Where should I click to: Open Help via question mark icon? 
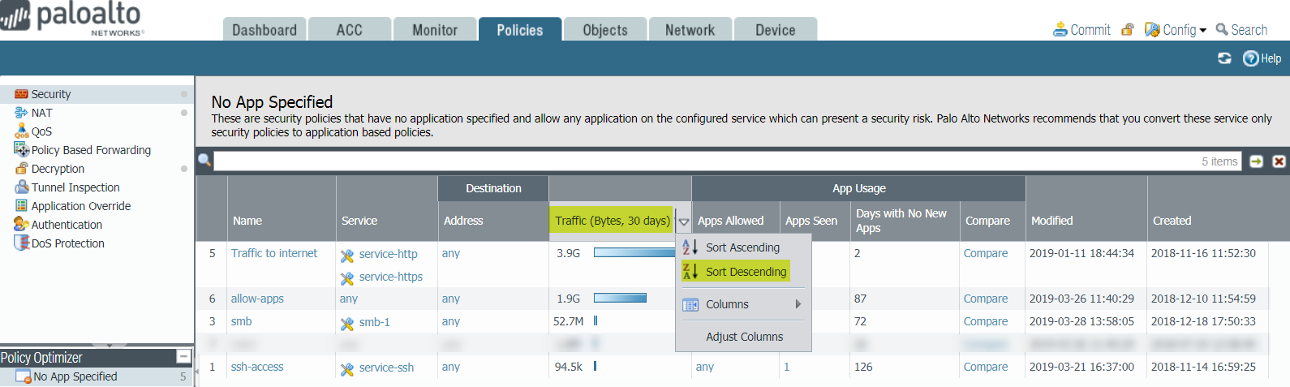pyautogui.click(x=1250, y=58)
